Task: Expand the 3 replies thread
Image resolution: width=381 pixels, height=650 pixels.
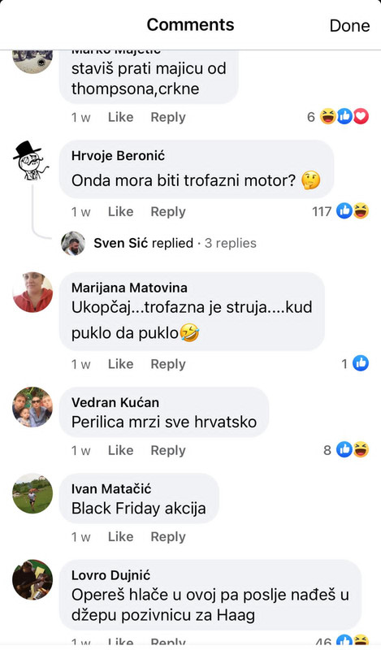Action: pyautogui.click(x=230, y=243)
